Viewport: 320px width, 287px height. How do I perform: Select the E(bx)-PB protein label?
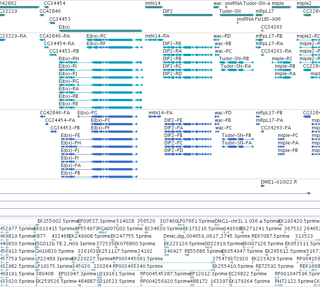[x=70, y=173]
